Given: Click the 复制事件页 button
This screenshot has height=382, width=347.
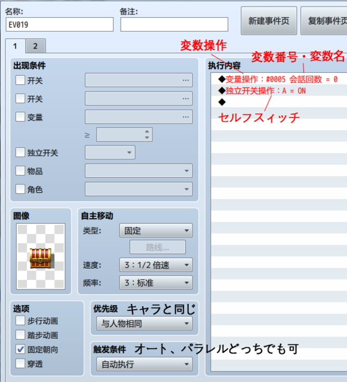Looking at the screenshot, I should 324,21.
